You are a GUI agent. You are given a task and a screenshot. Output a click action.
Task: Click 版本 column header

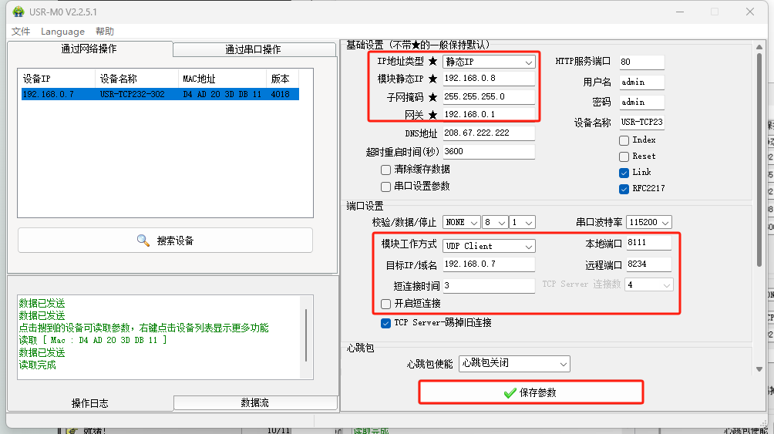(283, 79)
